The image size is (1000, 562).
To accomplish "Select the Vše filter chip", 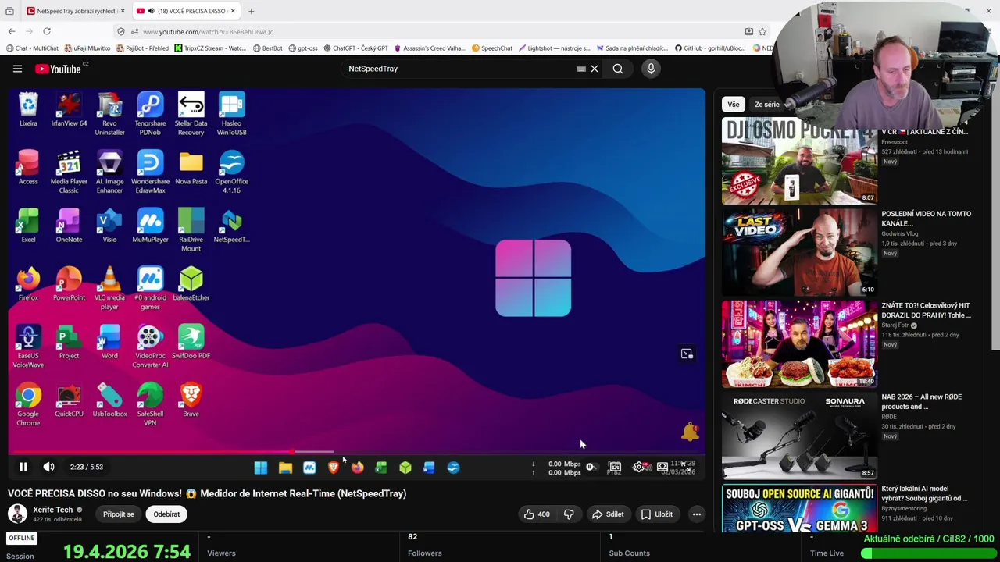I will coord(734,104).
